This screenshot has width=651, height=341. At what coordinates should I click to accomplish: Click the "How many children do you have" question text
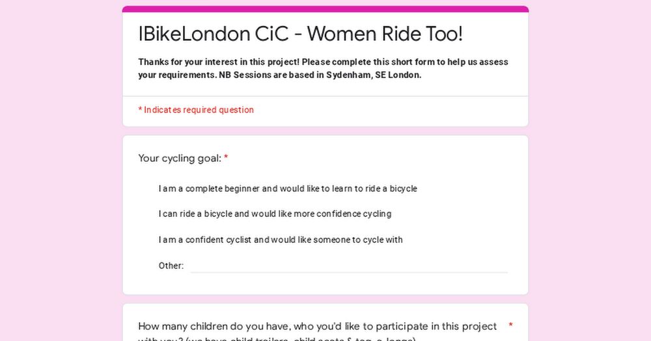point(317,326)
